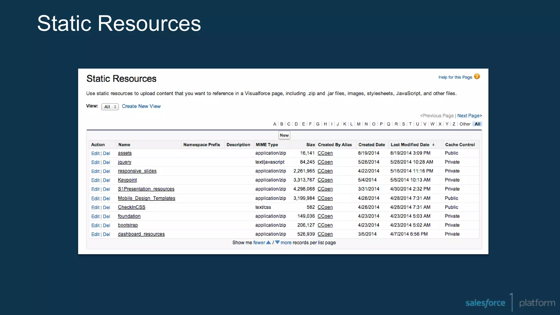Edit the CheckInCSS resource
Screen dimensions: 560x315
(95, 208)
